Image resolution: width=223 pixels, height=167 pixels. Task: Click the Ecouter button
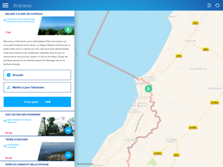pyautogui.click(x=37, y=75)
